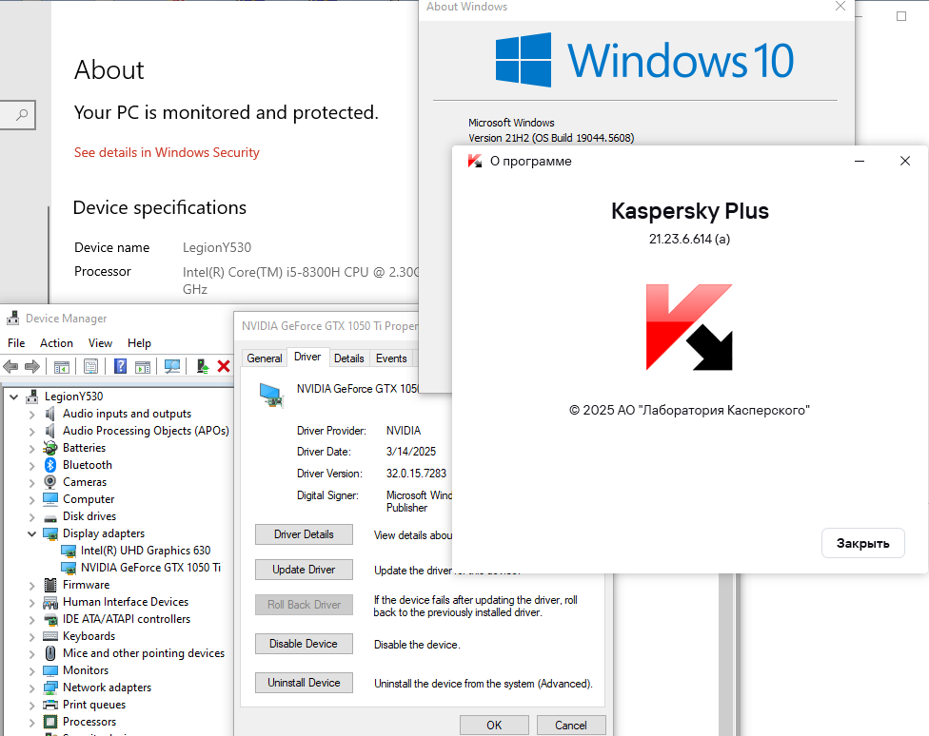Click the Bluetooth category icon
This screenshot has width=929, height=736.
tap(50, 465)
